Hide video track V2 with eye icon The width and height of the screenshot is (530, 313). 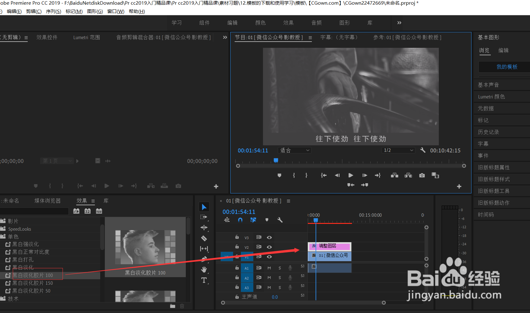pyautogui.click(x=269, y=247)
